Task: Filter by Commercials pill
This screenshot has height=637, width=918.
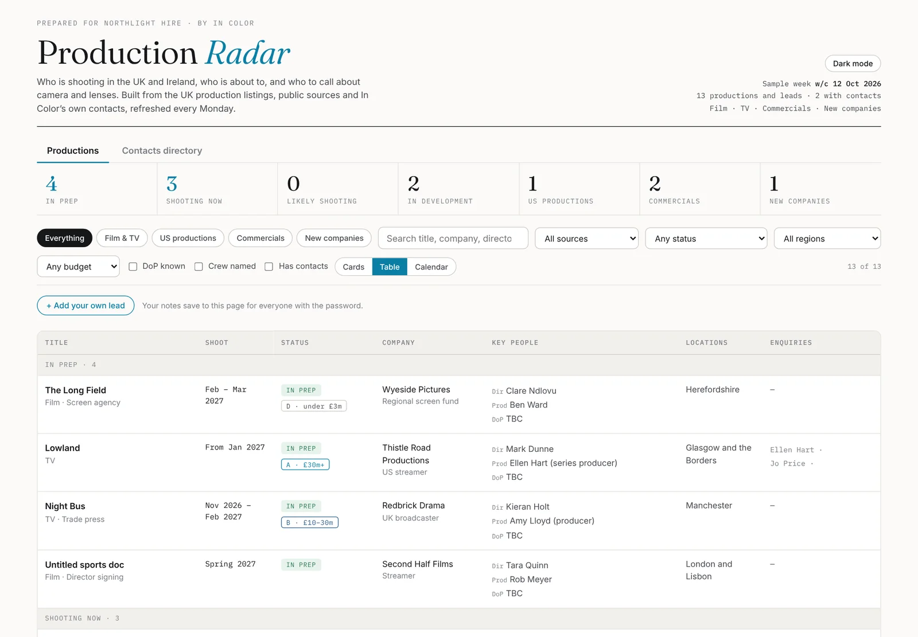Action: (x=260, y=238)
